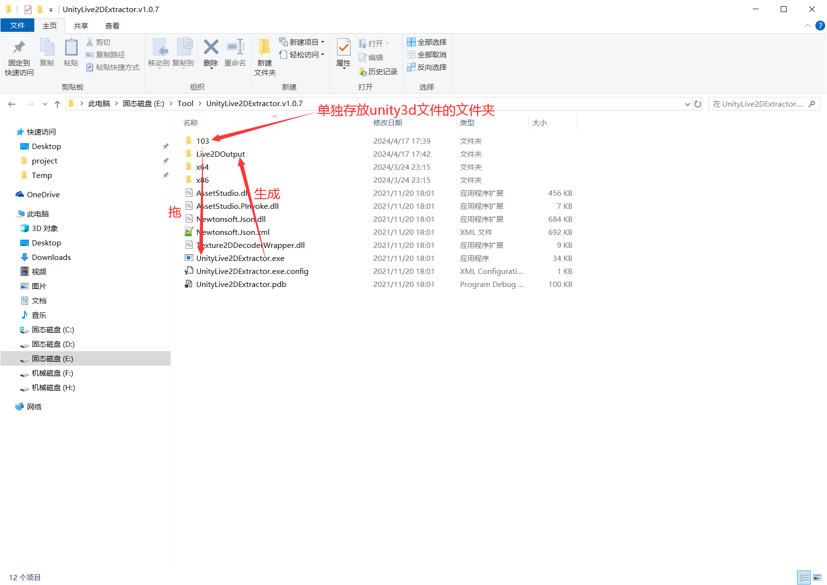This screenshot has width=827, height=585.
Task: Click the Cut scissors icon
Action: point(90,42)
